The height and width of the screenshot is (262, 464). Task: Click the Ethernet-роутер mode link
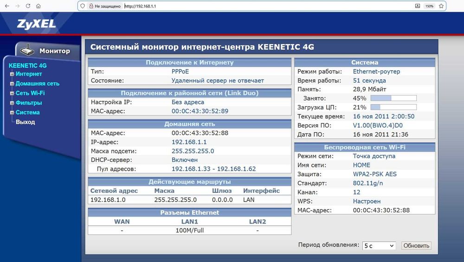(x=376, y=71)
